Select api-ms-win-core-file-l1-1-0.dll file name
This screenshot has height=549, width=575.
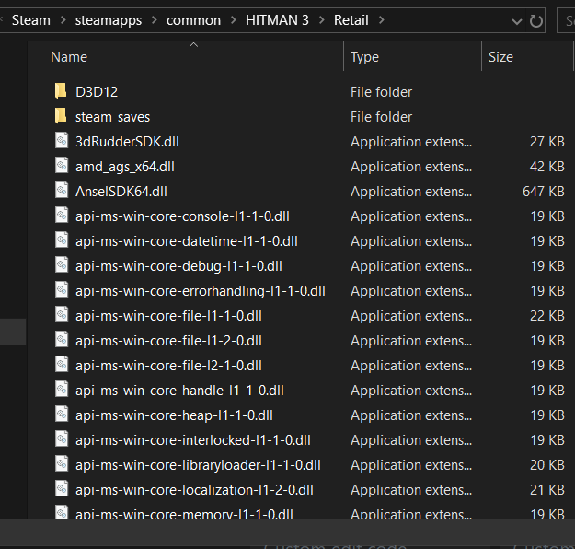[168, 316]
